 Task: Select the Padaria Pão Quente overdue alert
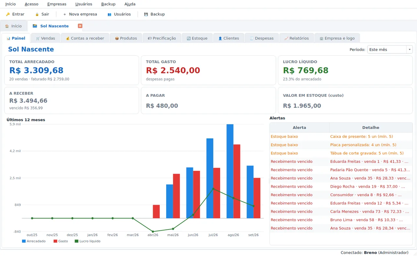341,170
